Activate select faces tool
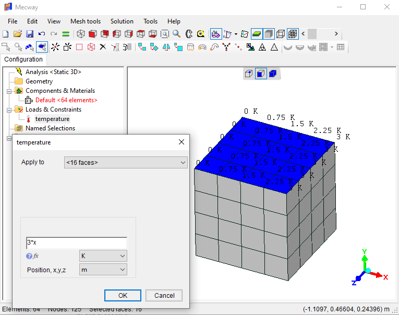 [42, 47]
